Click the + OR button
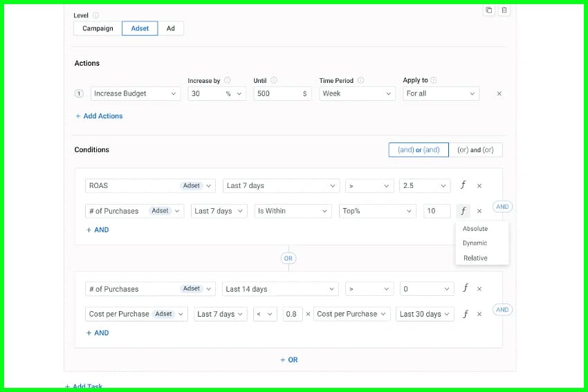The width and height of the screenshot is (588, 392). (288, 360)
